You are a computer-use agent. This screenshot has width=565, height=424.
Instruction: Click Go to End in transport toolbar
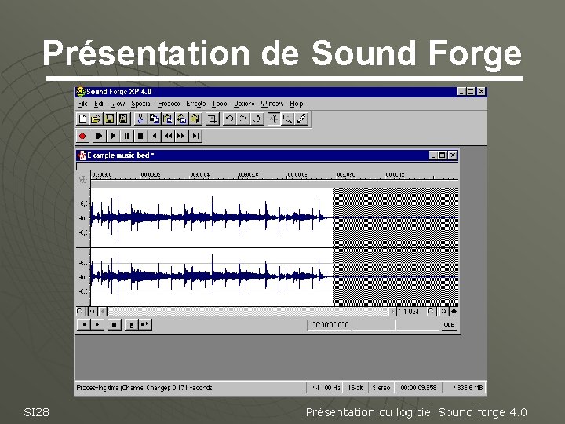[x=195, y=136]
